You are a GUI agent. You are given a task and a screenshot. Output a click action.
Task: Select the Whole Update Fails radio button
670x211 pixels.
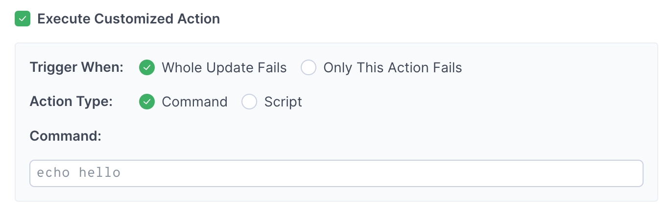point(147,67)
